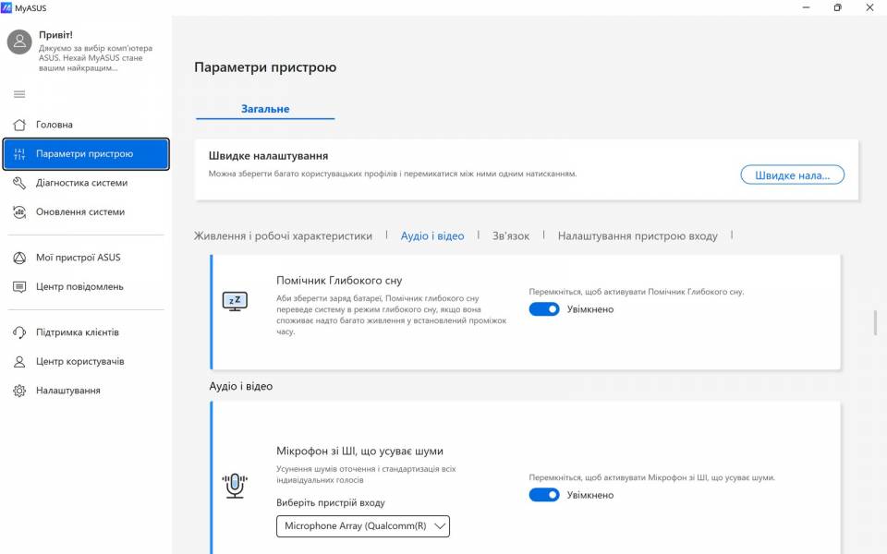
Task: Click the Центр користувачів user icon
Action: tap(19, 361)
